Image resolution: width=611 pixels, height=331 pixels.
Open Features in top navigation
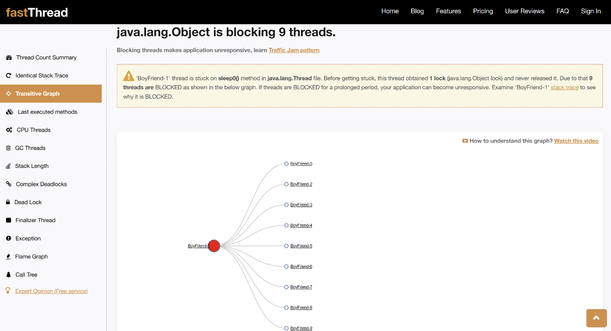pos(448,11)
